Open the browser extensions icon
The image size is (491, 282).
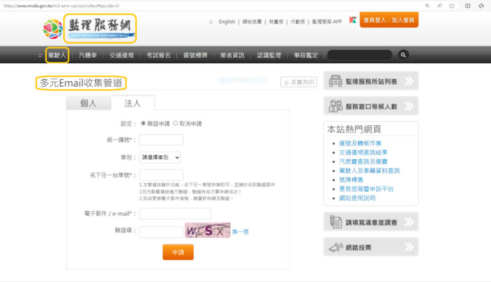pyautogui.click(x=482, y=6)
